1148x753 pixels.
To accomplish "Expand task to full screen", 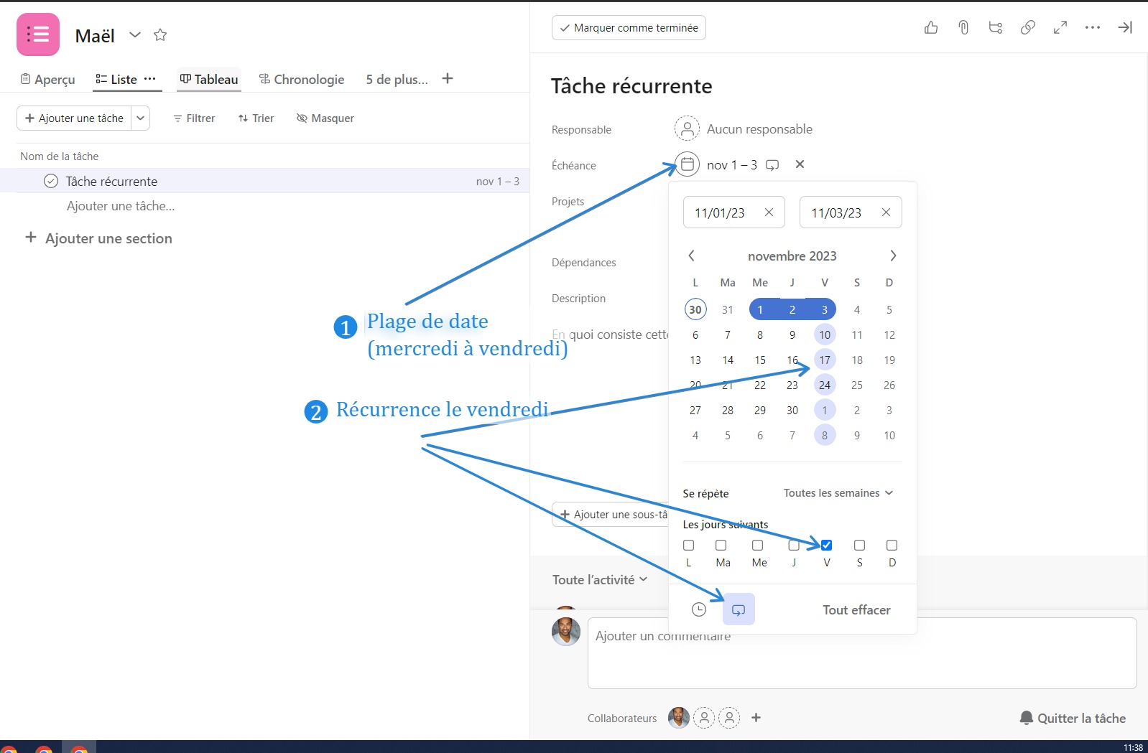I will [1060, 27].
